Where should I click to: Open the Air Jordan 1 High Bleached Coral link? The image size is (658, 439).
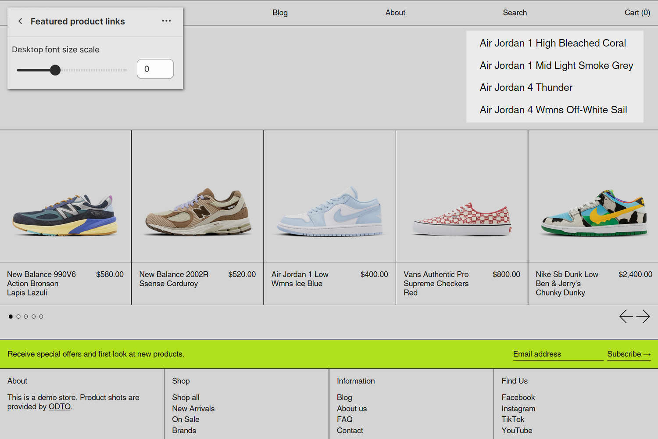pos(553,43)
